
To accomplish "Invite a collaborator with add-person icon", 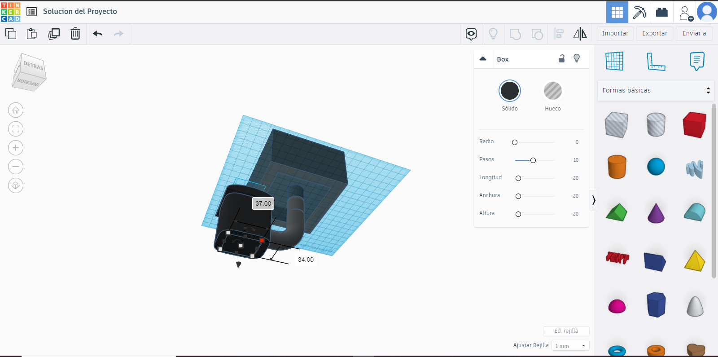I will (x=686, y=13).
